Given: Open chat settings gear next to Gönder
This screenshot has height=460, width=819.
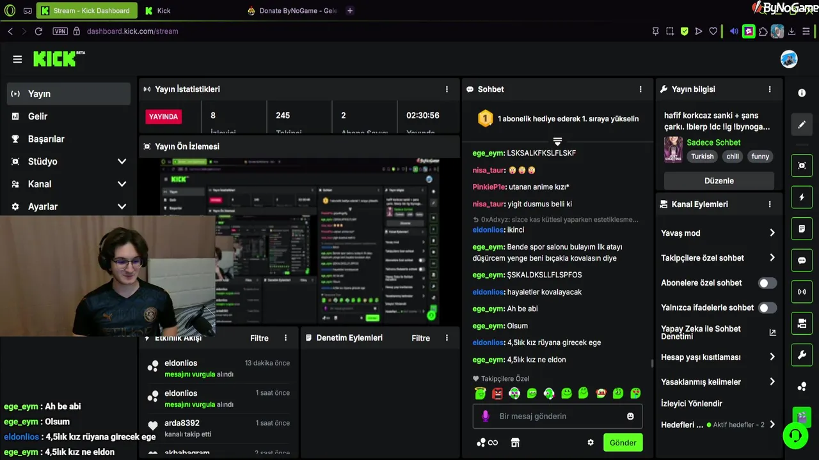Looking at the screenshot, I should (591, 442).
